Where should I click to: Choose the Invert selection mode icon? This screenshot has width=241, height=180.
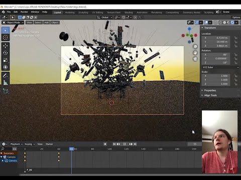[32, 17]
